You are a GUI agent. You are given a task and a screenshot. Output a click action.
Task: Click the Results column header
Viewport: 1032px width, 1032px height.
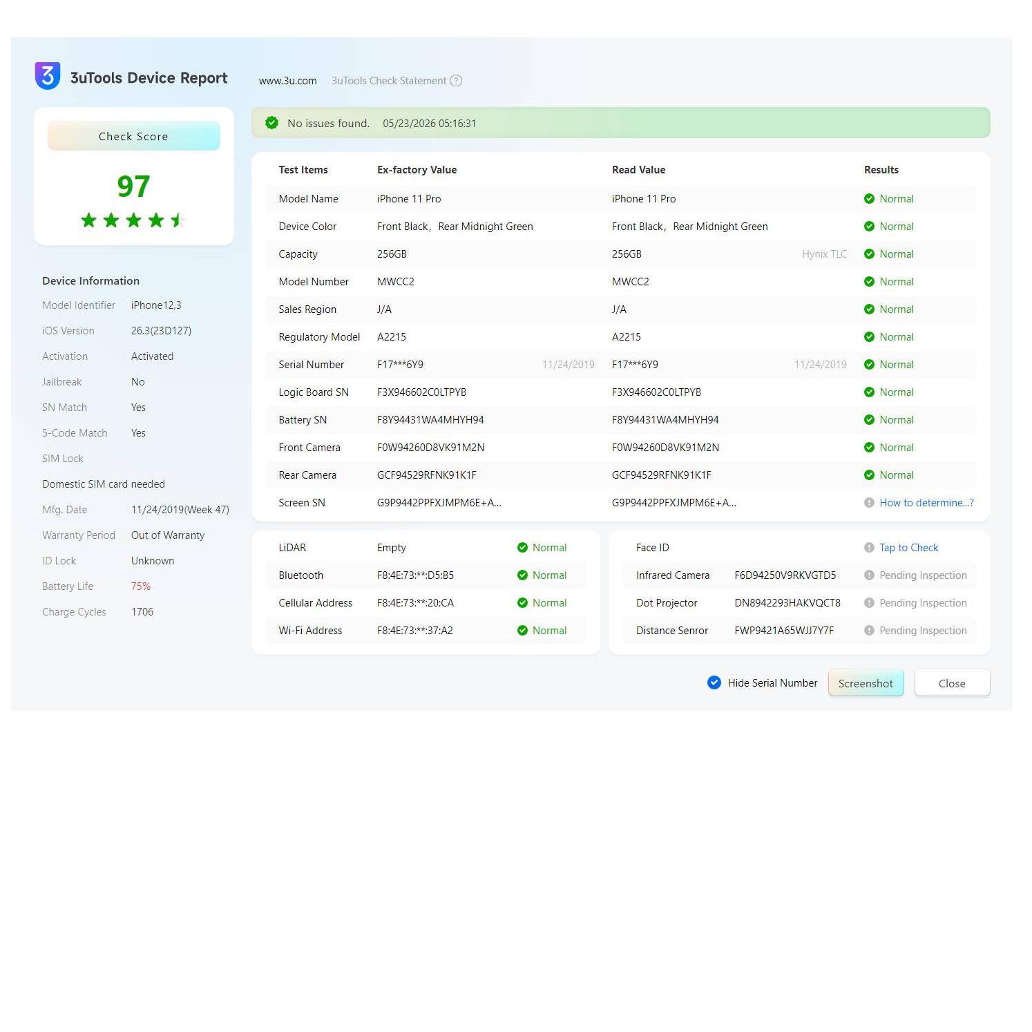pyautogui.click(x=881, y=170)
